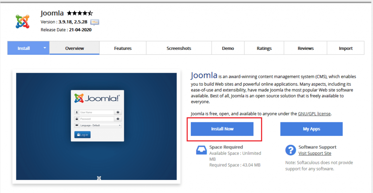This screenshot has height=193, width=373.
Task: Click the help icon beside User Name field
Action: 118,112
